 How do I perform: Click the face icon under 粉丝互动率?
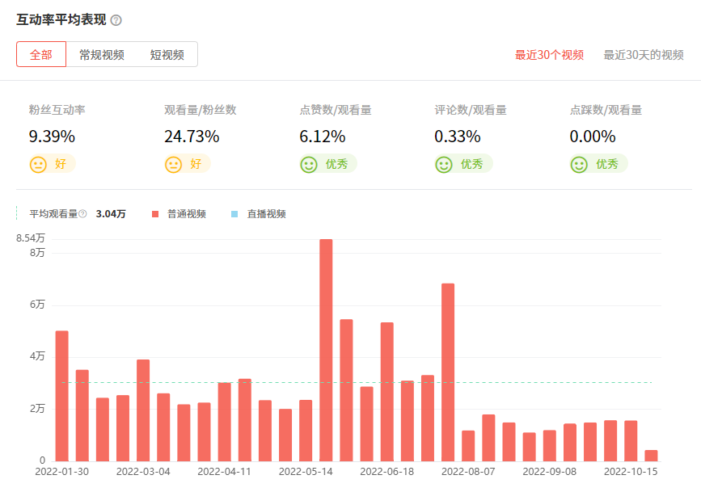coord(38,164)
